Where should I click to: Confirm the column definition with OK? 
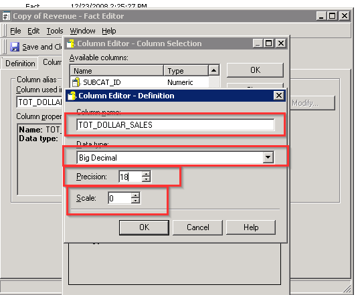pyautogui.click(x=144, y=227)
